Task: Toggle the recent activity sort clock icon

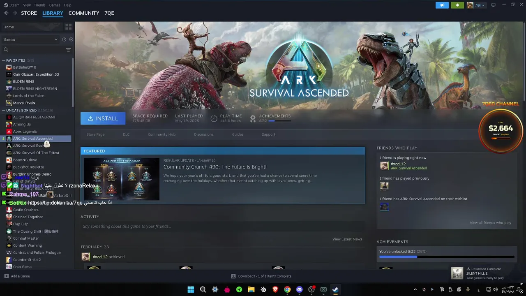Action: [64, 39]
